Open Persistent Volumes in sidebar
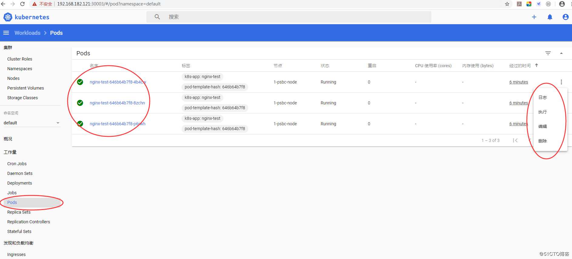Viewport: 572px width, 259px height. tap(25, 88)
